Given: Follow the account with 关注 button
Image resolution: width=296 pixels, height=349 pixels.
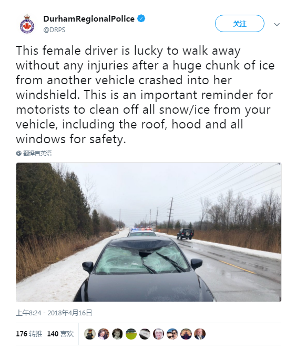Looking at the screenshot, I should (x=240, y=23).
